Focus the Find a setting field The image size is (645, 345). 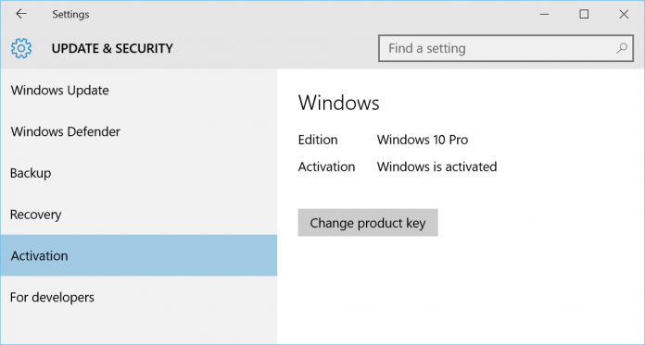coord(506,48)
